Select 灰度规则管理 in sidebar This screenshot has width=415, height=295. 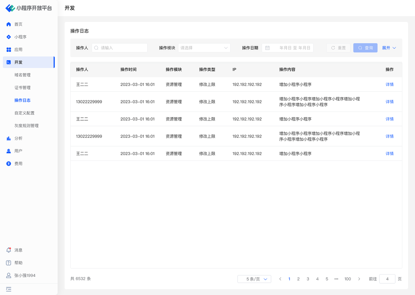[x=26, y=126]
